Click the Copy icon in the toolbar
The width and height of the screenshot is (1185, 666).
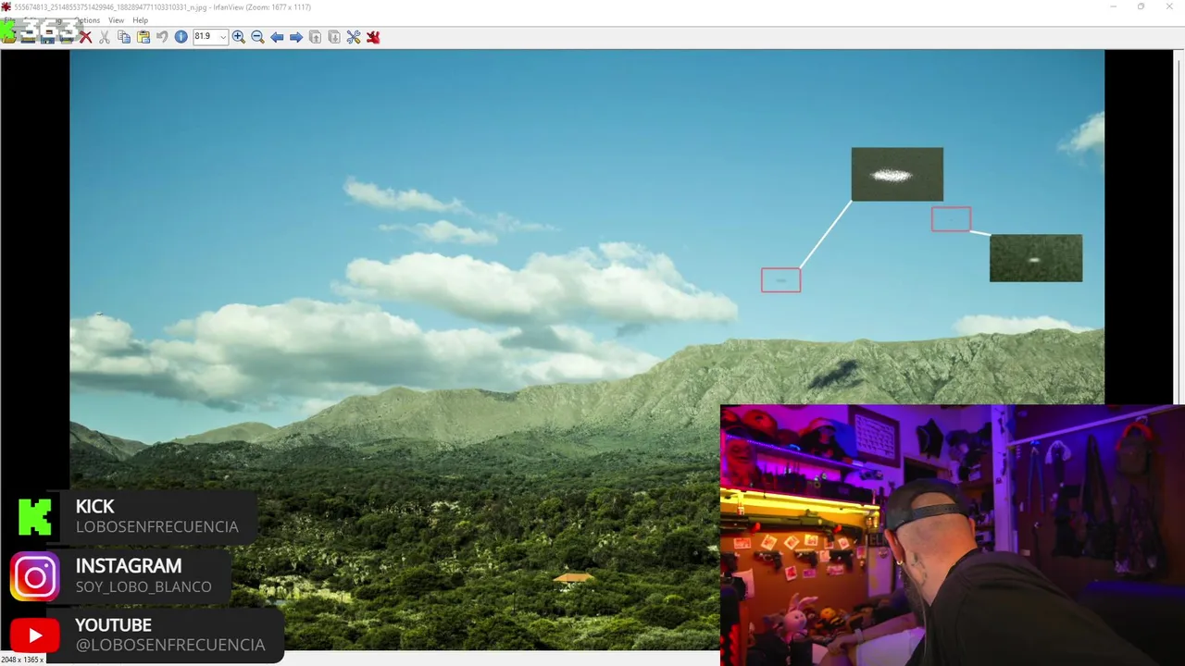(x=124, y=37)
